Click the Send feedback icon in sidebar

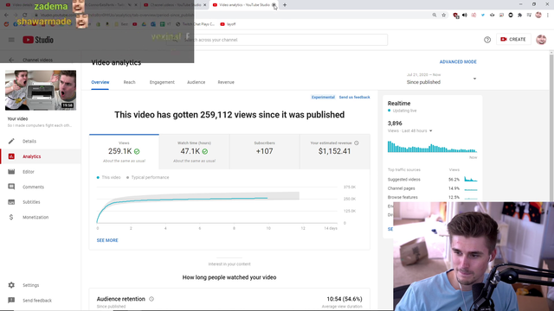[11, 300]
